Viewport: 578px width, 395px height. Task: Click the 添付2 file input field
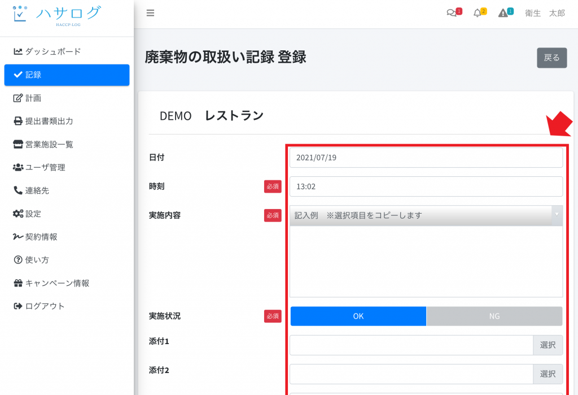(x=411, y=374)
